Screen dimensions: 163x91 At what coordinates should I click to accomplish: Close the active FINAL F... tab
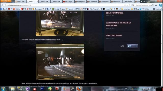pos(37,2)
